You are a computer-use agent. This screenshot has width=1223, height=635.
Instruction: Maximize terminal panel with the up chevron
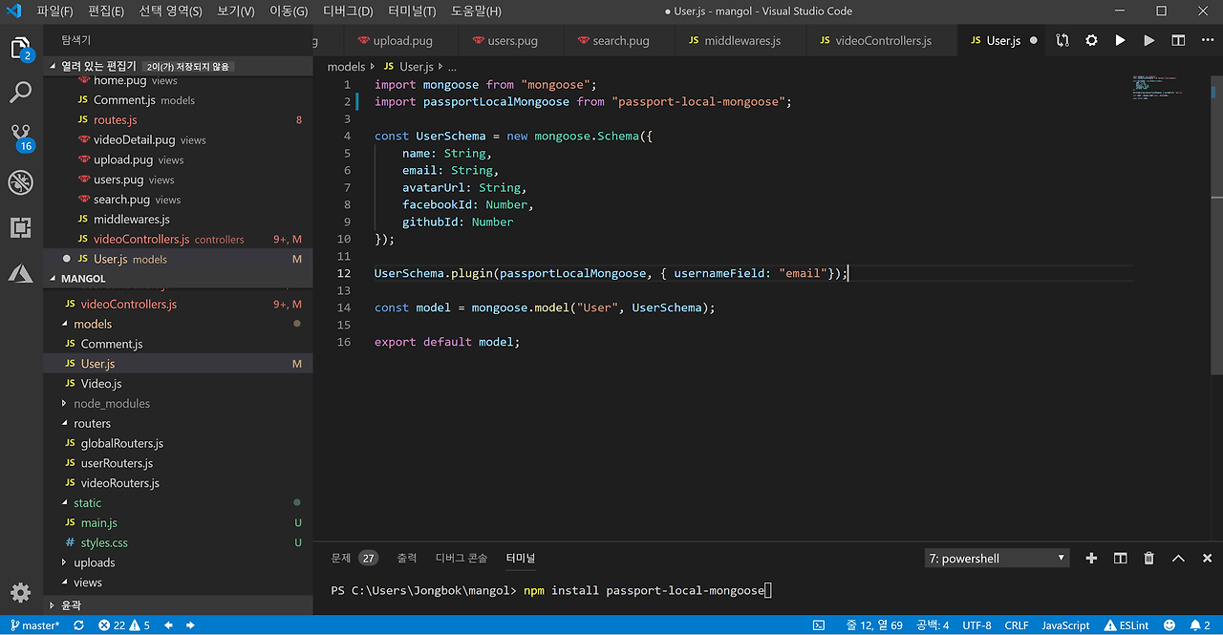pos(1178,558)
